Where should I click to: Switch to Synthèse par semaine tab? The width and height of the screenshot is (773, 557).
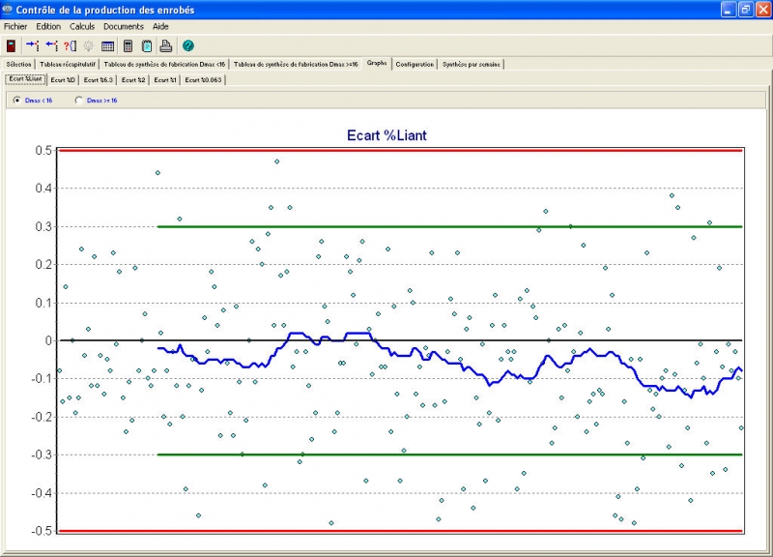coord(472,64)
